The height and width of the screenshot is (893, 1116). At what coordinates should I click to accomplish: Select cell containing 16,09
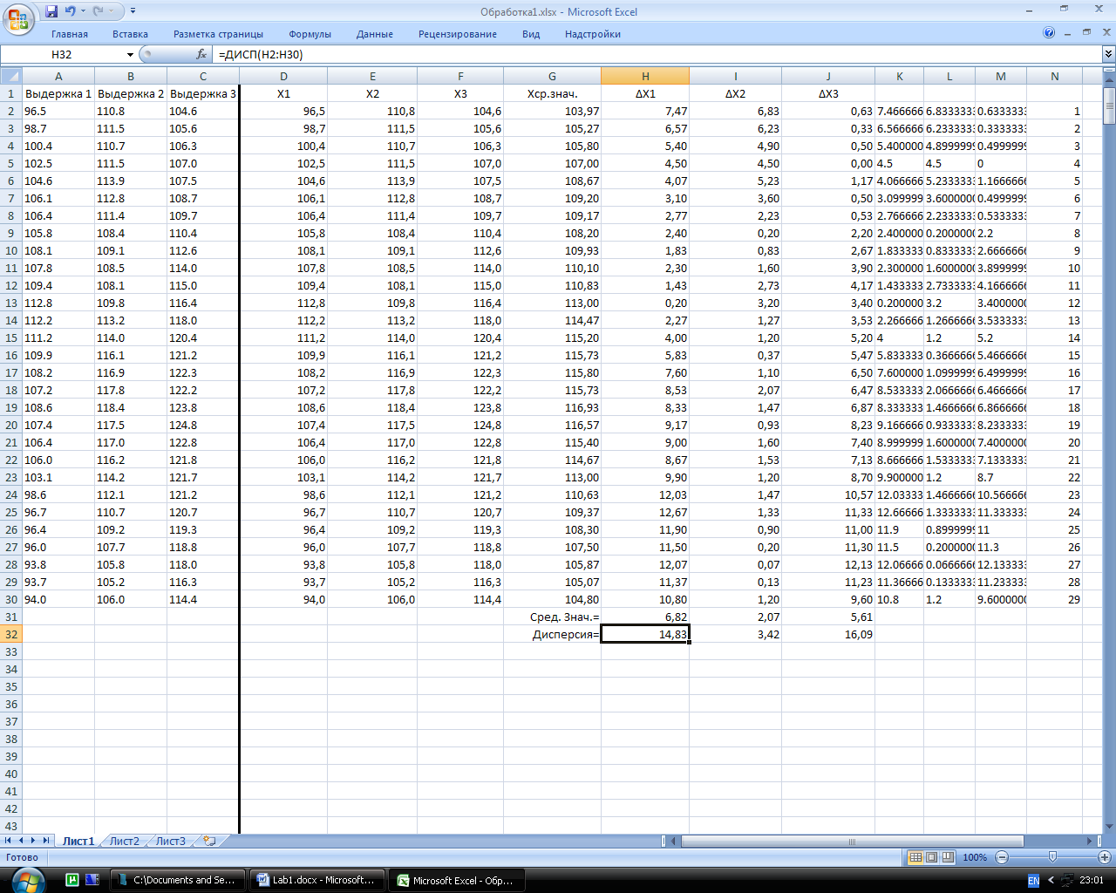point(828,634)
